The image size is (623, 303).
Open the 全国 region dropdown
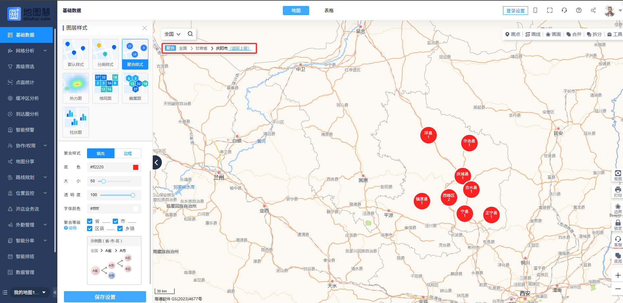pyautogui.click(x=172, y=34)
